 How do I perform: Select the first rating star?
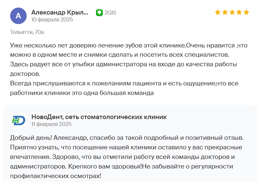218,13
